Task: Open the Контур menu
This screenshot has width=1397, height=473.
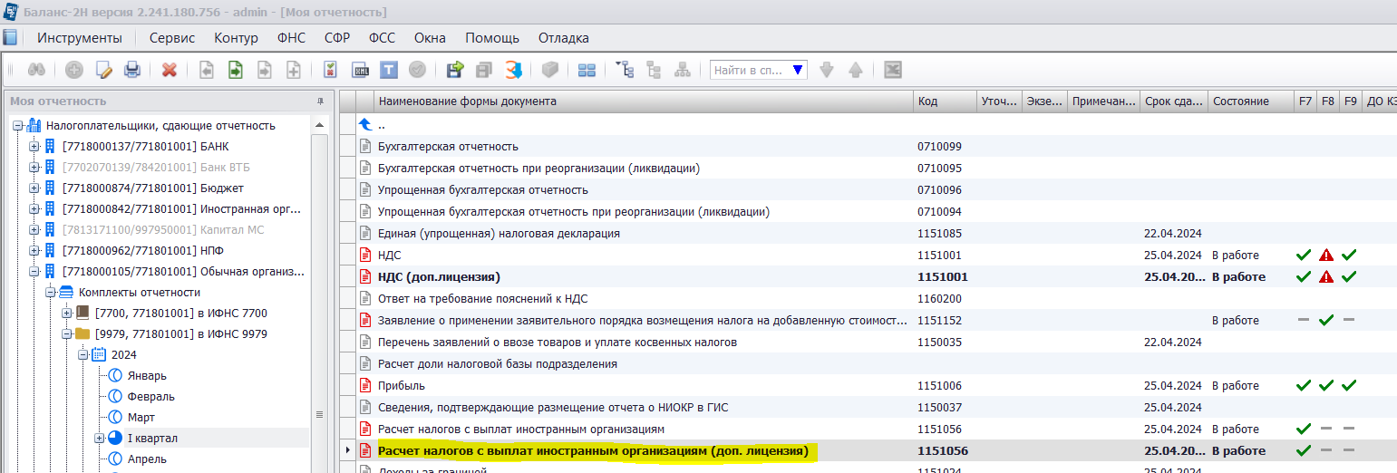Action: tap(237, 37)
